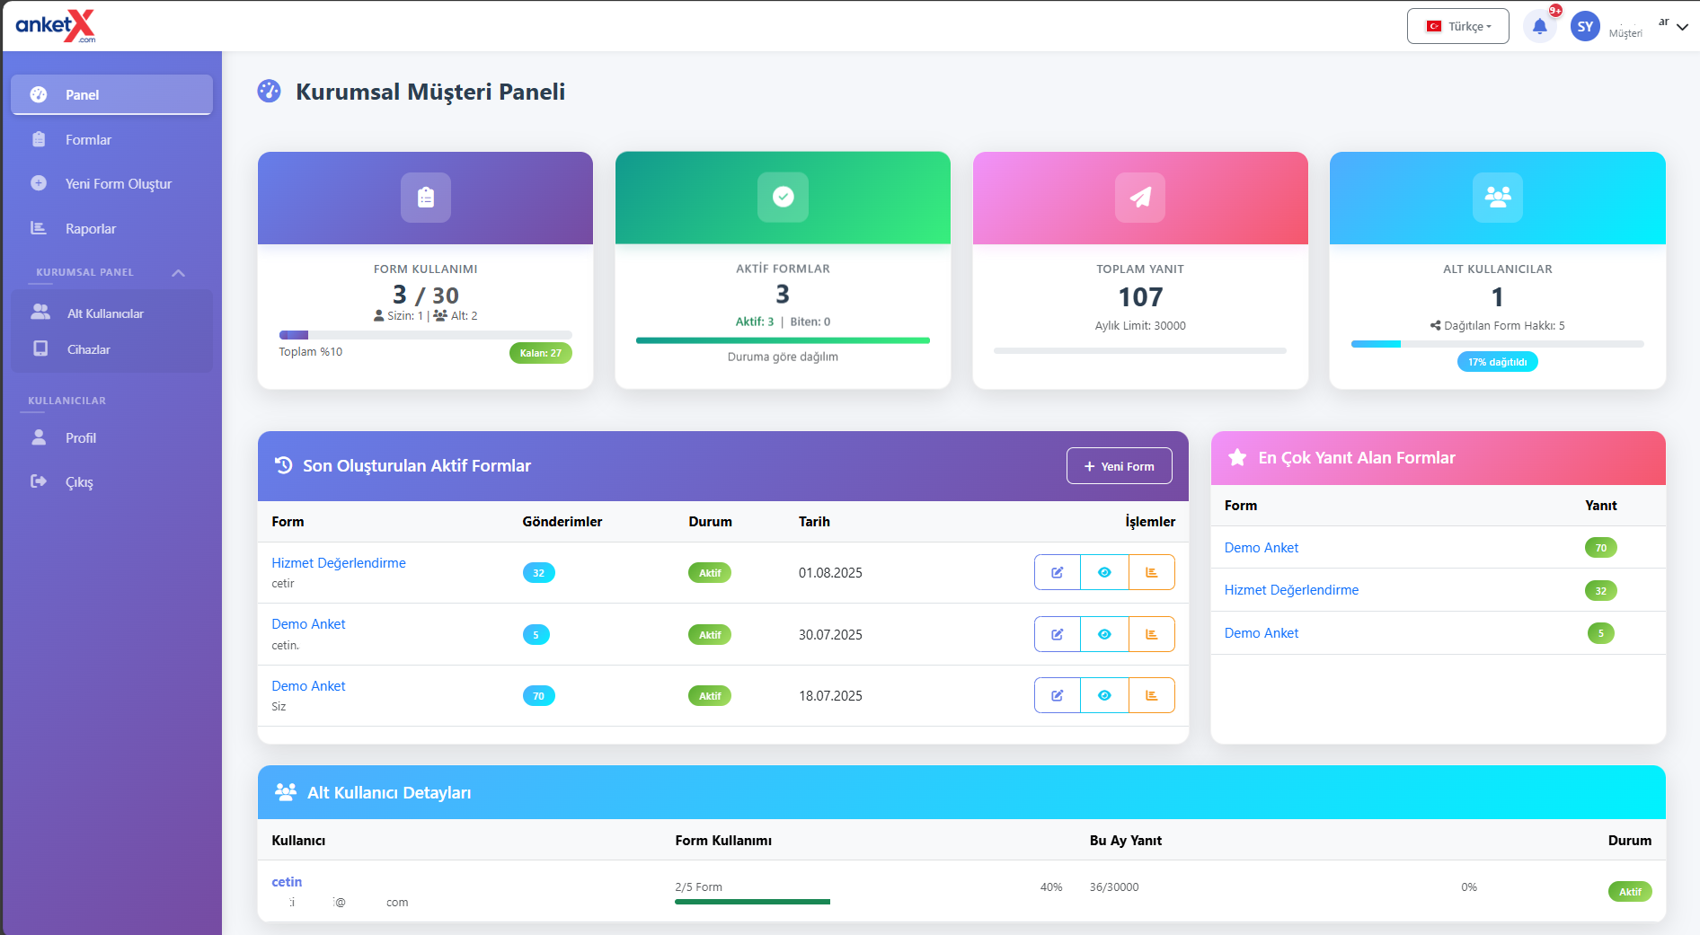1700x935 pixels.
Task: Click the paper plane Toplam Yanıt icon
Action: click(1140, 198)
